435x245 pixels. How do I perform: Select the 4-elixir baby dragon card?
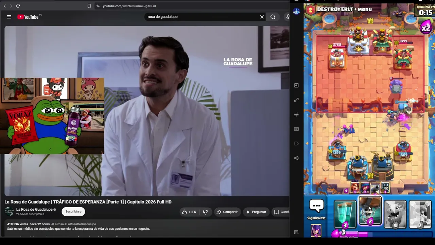[395, 214]
